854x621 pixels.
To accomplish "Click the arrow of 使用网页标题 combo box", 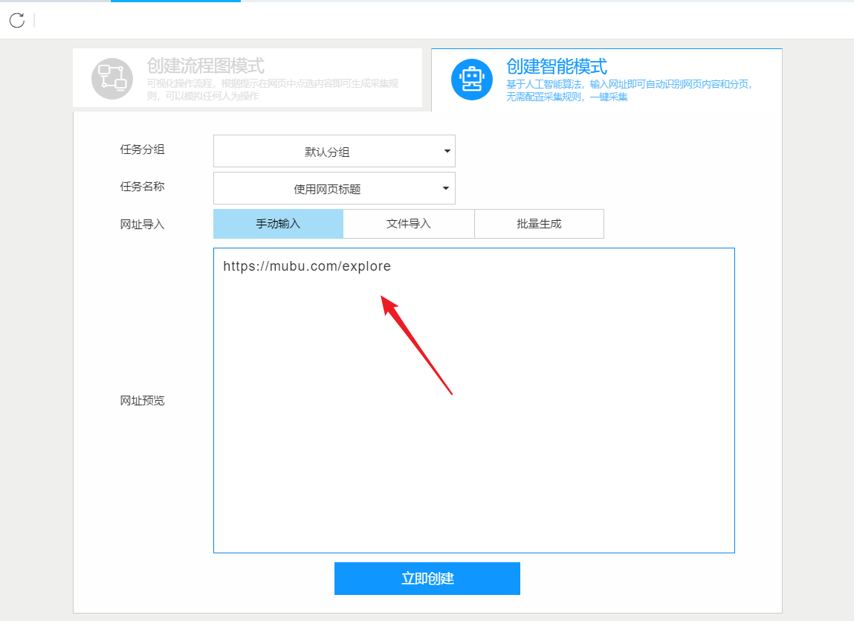I will [445, 188].
